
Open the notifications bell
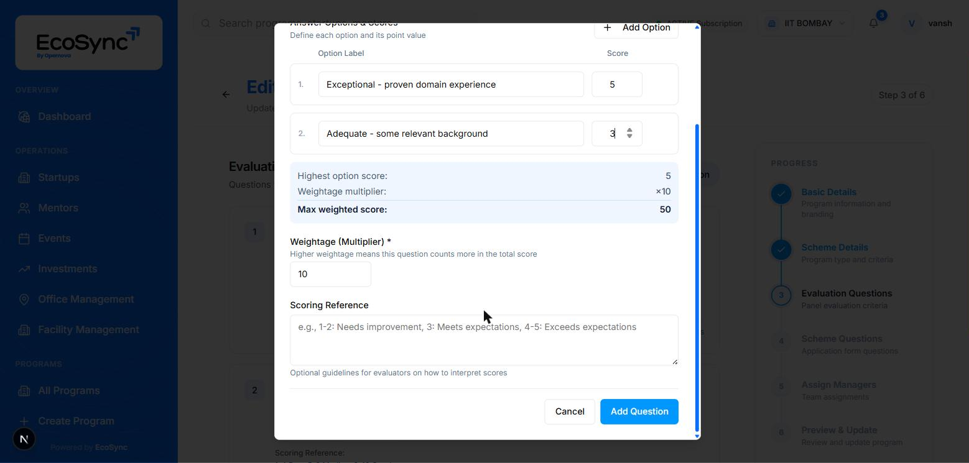874,23
